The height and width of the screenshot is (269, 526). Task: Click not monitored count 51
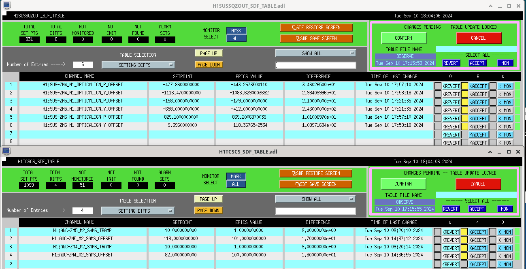point(83,186)
